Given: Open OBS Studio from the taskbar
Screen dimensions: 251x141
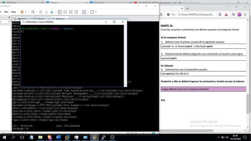Looking at the screenshot, I should [113, 137].
